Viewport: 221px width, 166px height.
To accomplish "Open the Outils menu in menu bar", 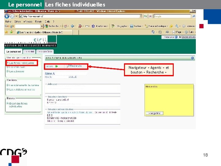I will [47, 22].
